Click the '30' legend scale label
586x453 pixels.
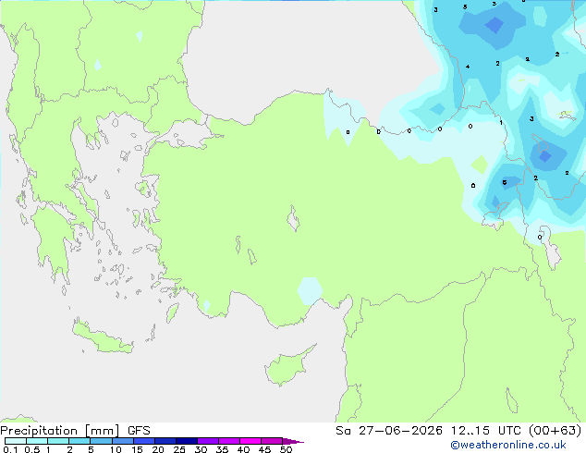pyautogui.click(x=201, y=449)
